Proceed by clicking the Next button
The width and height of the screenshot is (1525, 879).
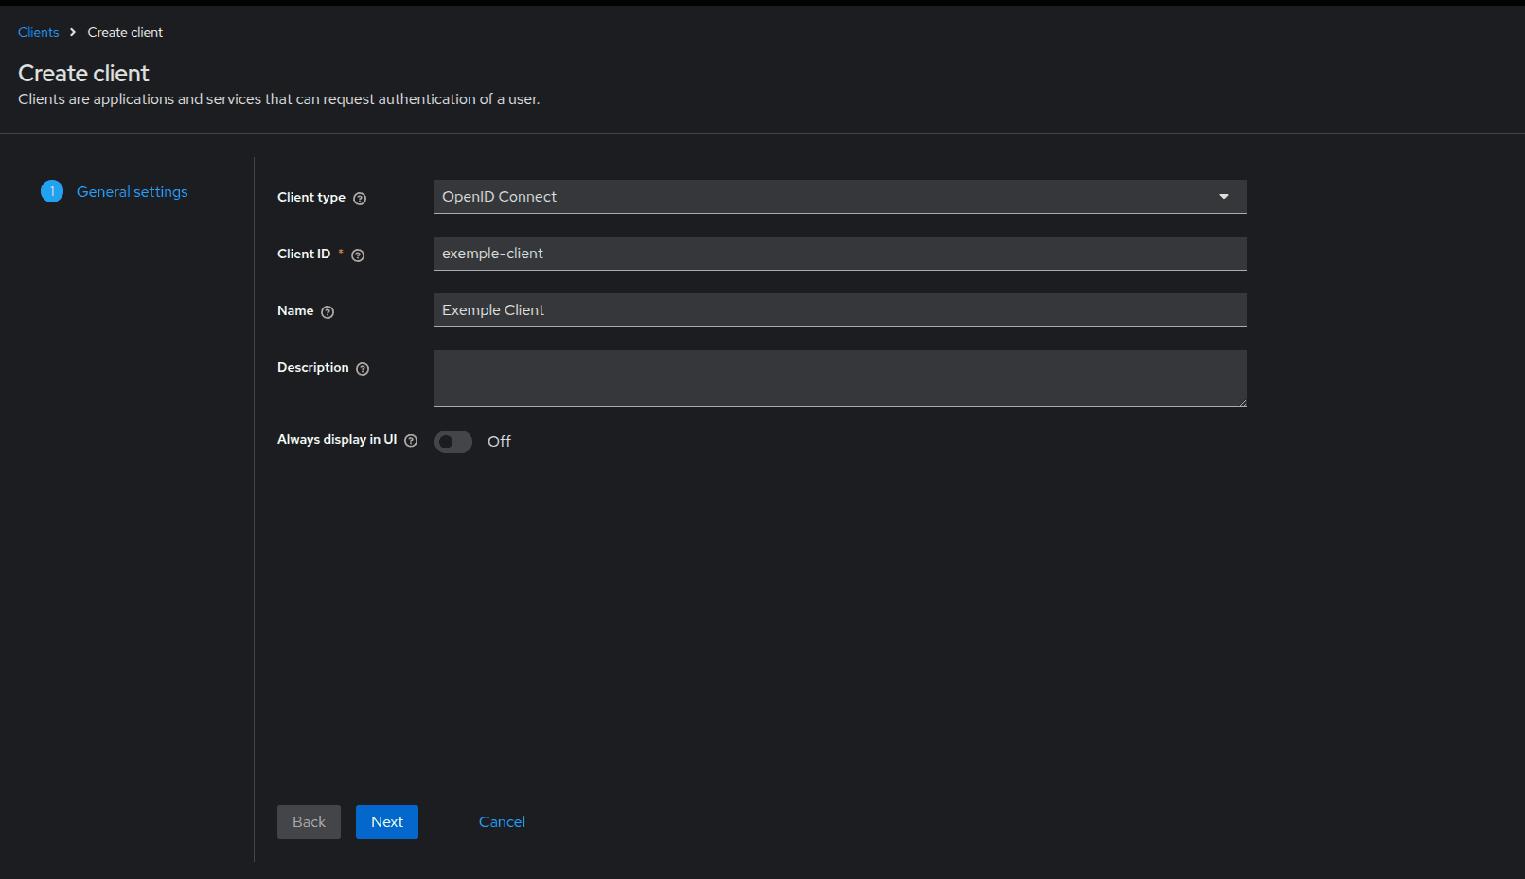(386, 821)
